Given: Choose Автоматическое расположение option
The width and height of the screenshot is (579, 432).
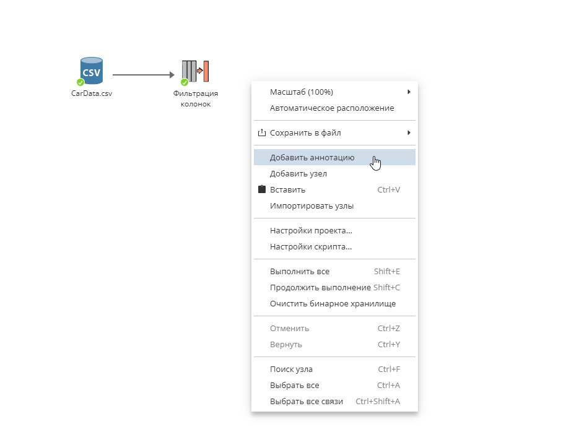Looking at the screenshot, I should click(332, 108).
